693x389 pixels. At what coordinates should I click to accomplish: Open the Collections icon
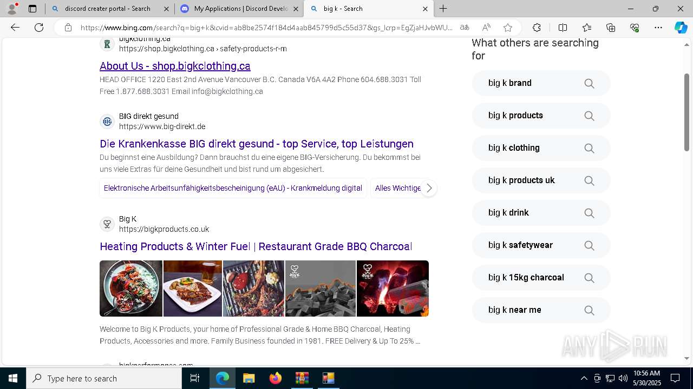pos(611,28)
